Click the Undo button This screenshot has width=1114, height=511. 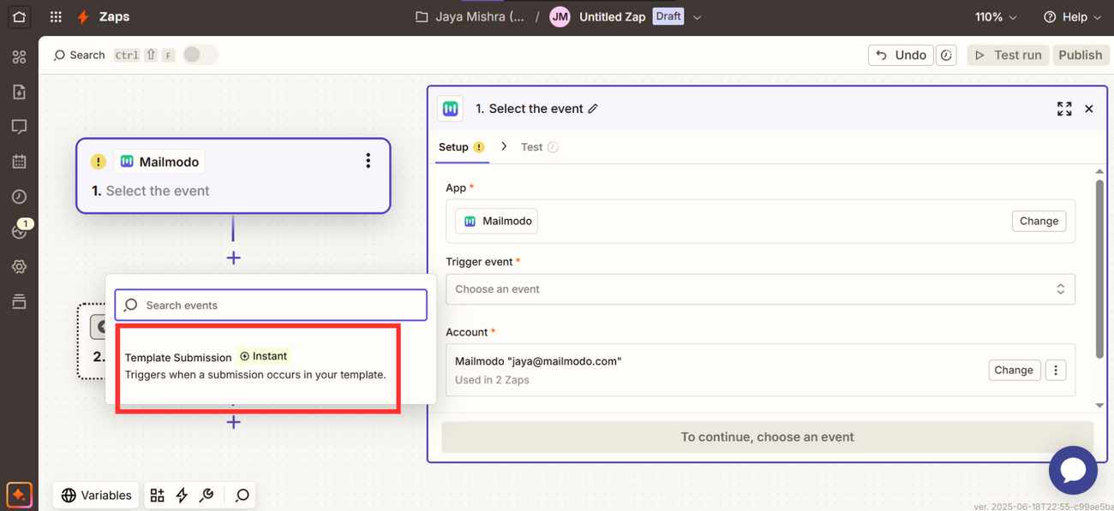coord(901,55)
